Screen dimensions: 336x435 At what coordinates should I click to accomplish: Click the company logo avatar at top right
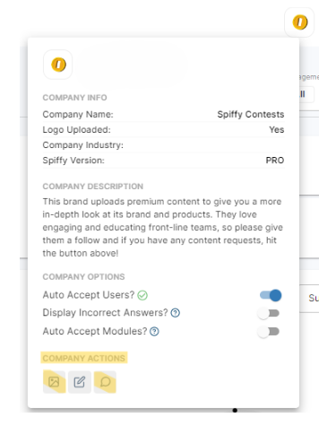tap(299, 22)
